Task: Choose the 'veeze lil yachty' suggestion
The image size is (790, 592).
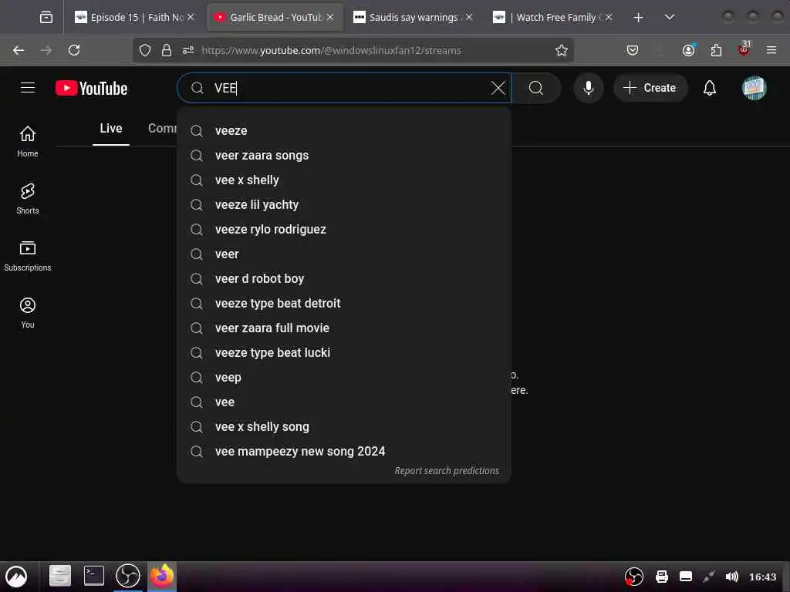Action: coord(344,204)
